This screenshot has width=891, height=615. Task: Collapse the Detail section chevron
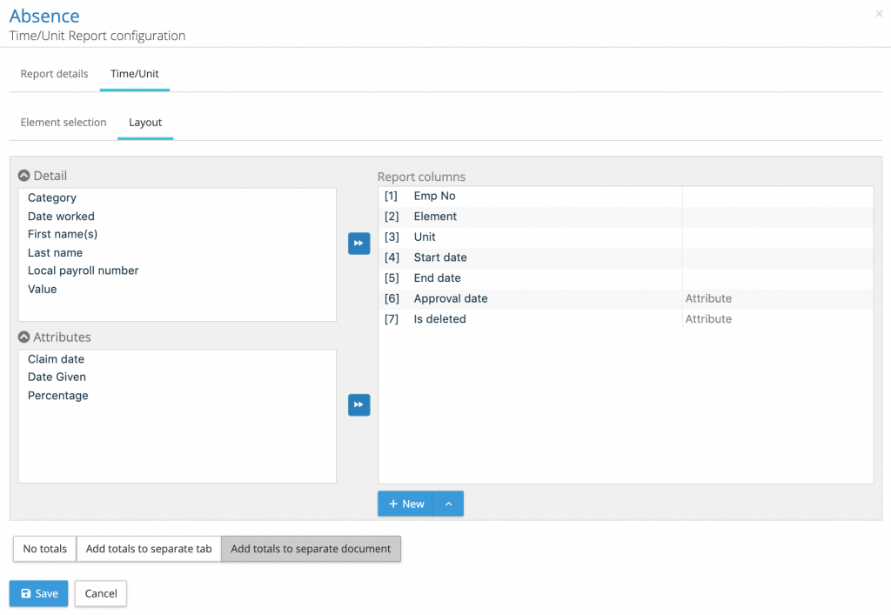coord(24,176)
